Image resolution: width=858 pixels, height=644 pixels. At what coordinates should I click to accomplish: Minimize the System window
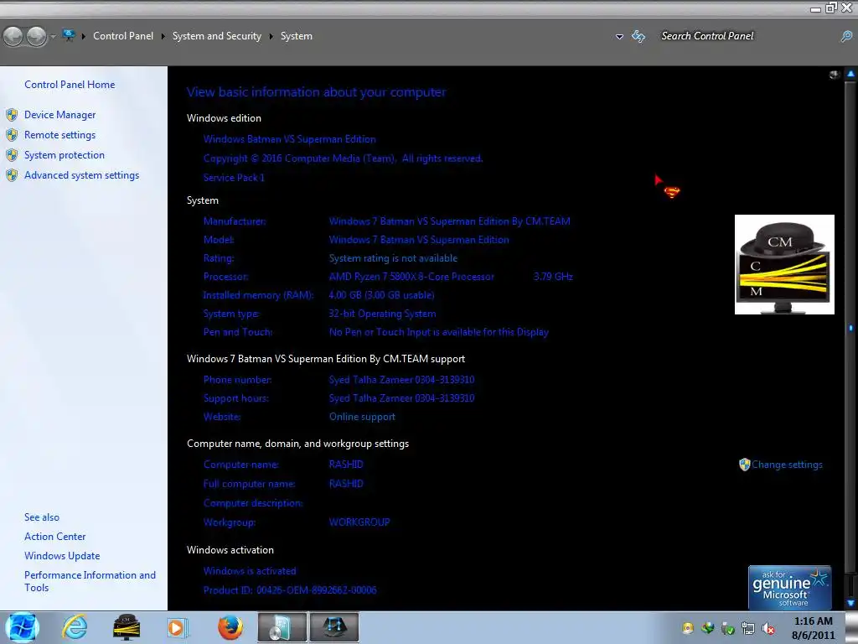pos(815,8)
